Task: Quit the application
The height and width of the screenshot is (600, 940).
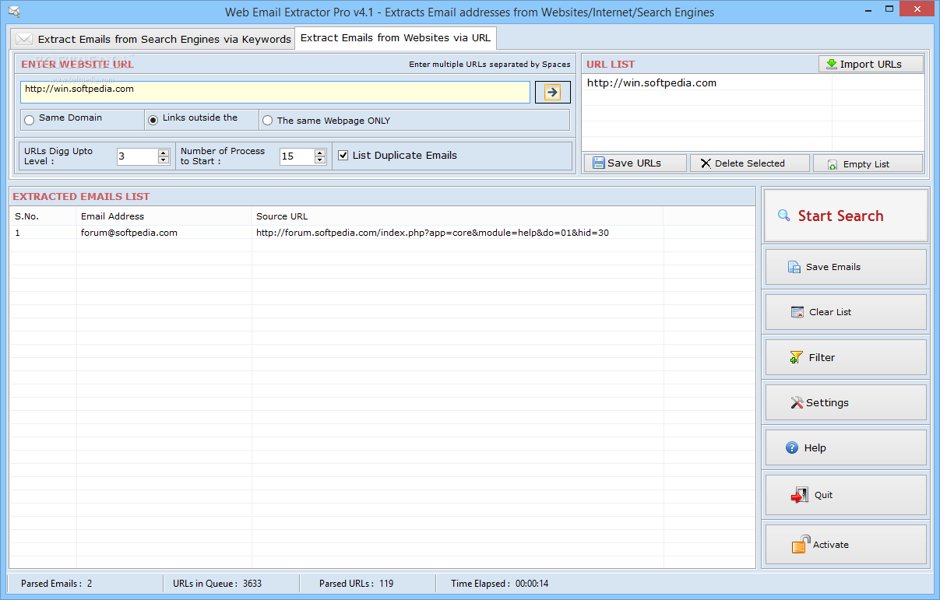Action: pyautogui.click(x=846, y=495)
